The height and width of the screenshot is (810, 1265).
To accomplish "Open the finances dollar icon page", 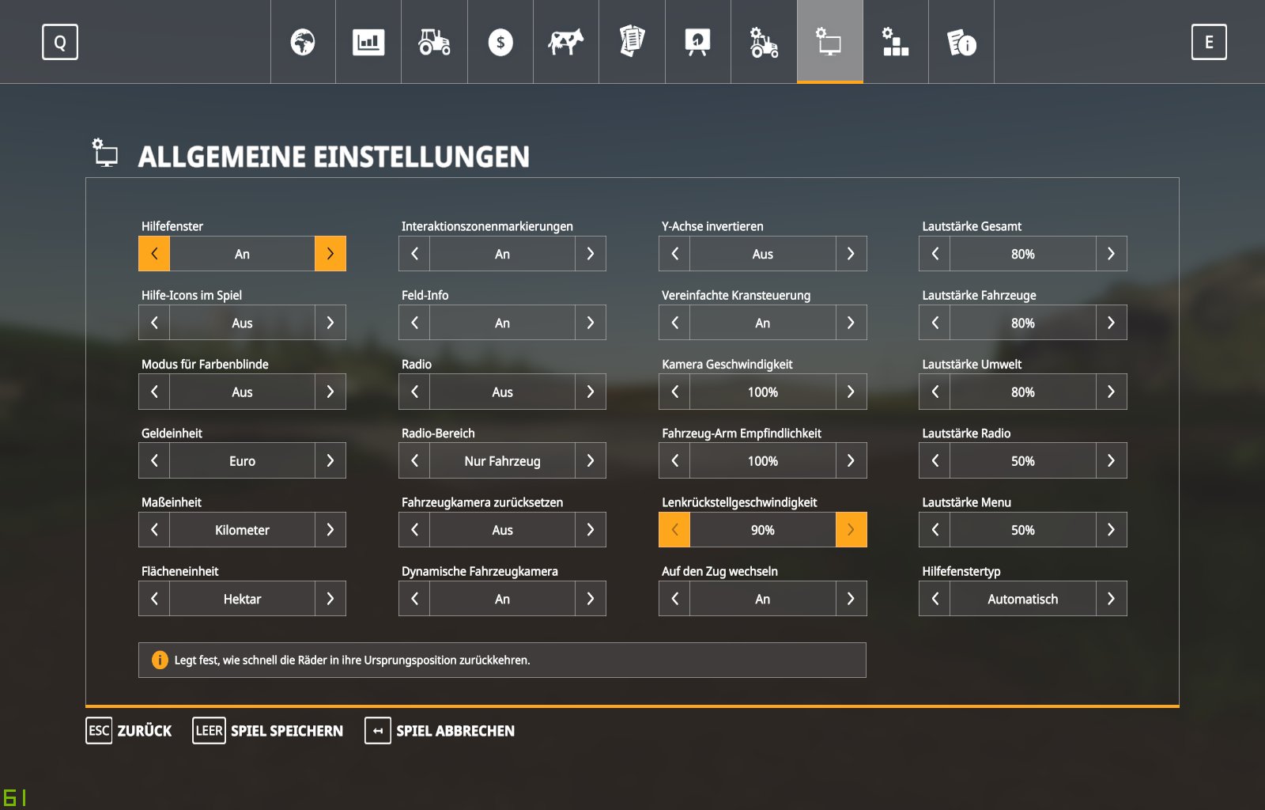I will coord(500,42).
